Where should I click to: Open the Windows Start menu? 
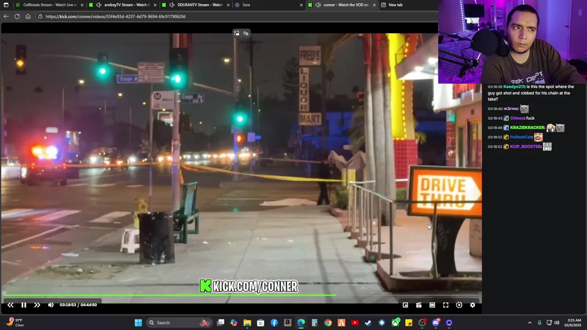coord(138,323)
